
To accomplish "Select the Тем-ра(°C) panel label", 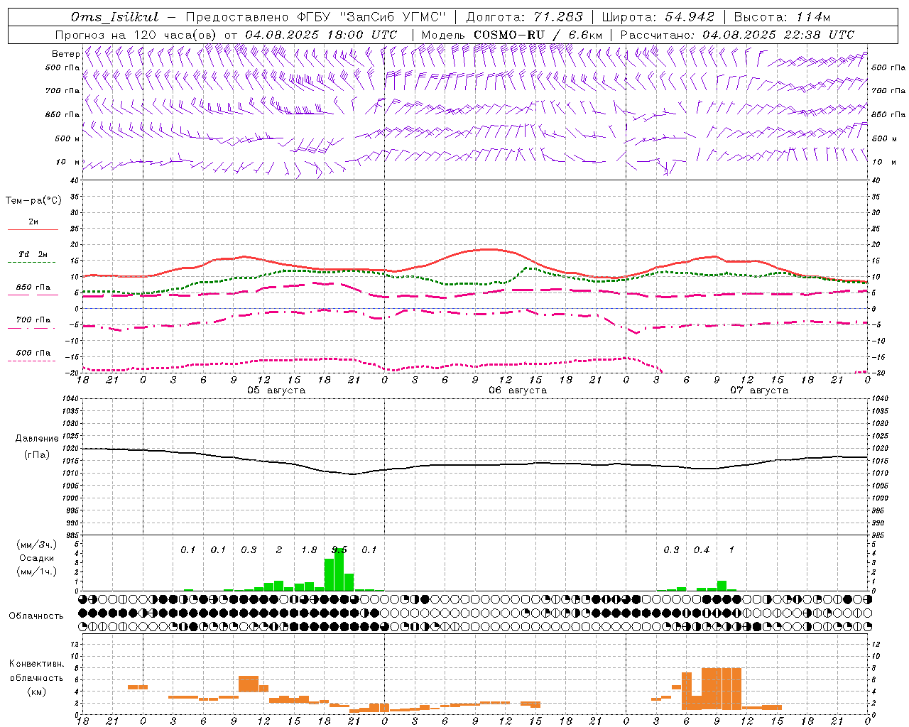I will click(33, 201).
